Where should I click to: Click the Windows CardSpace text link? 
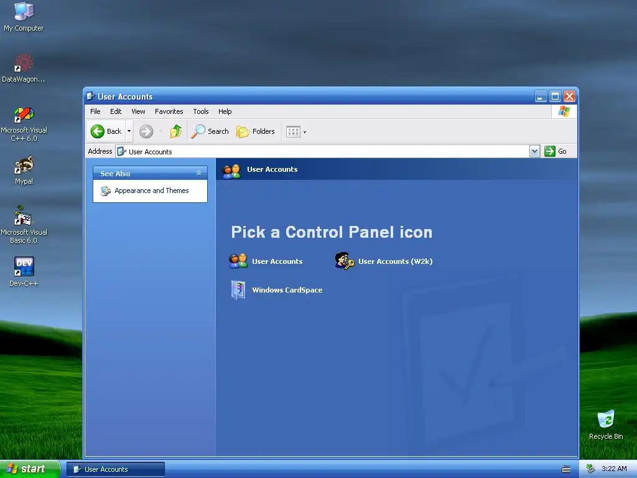click(x=287, y=290)
